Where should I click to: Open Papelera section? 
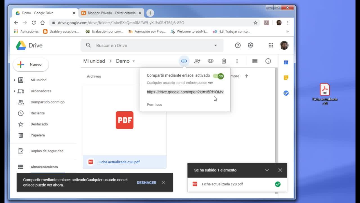click(38, 135)
